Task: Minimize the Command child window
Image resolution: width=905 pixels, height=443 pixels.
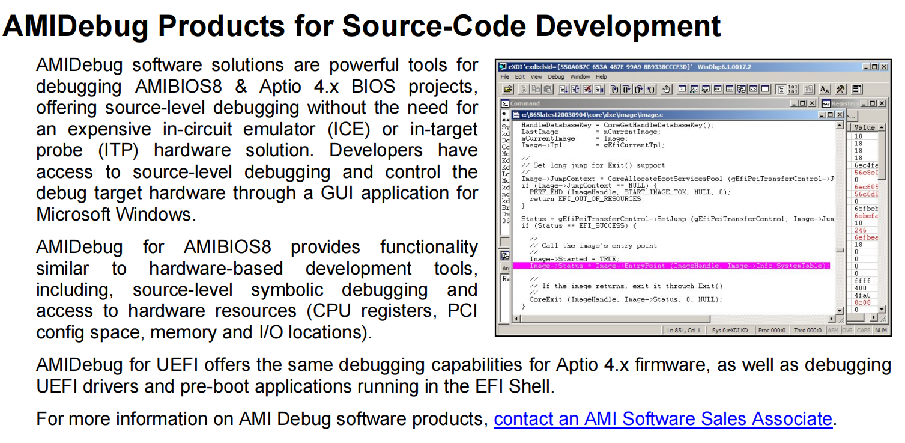Action: click(795, 103)
